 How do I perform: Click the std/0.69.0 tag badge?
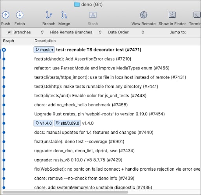coord(68,123)
